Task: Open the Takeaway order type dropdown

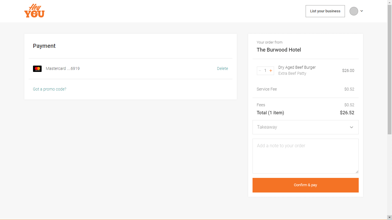Action: click(305, 127)
